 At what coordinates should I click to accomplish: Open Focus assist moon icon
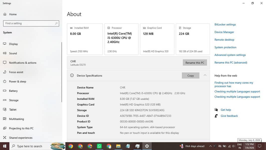[4, 72]
